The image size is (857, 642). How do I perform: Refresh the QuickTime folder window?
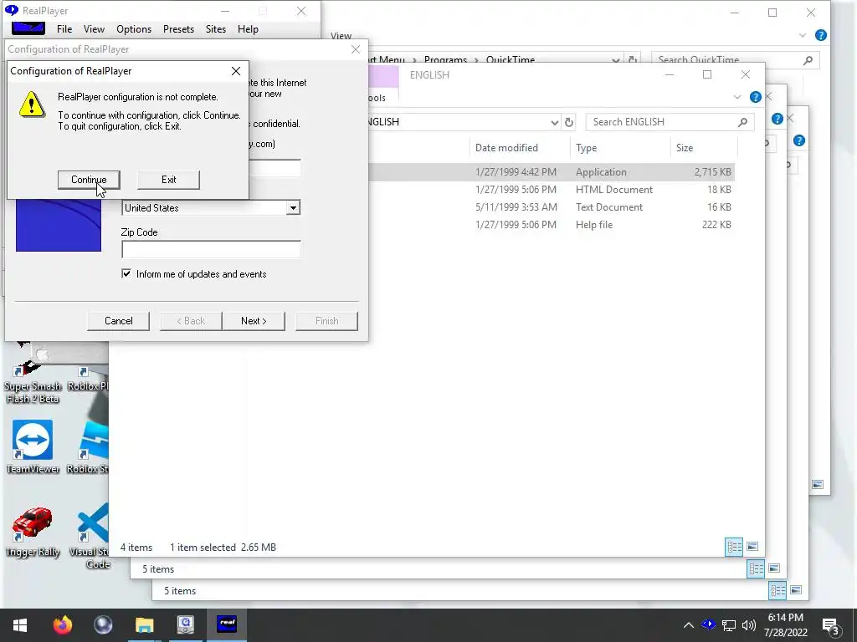pos(633,60)
